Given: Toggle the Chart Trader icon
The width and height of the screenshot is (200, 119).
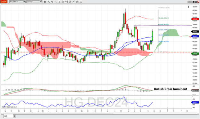Looking at the screenshot, I should click(x=66, y=2).
